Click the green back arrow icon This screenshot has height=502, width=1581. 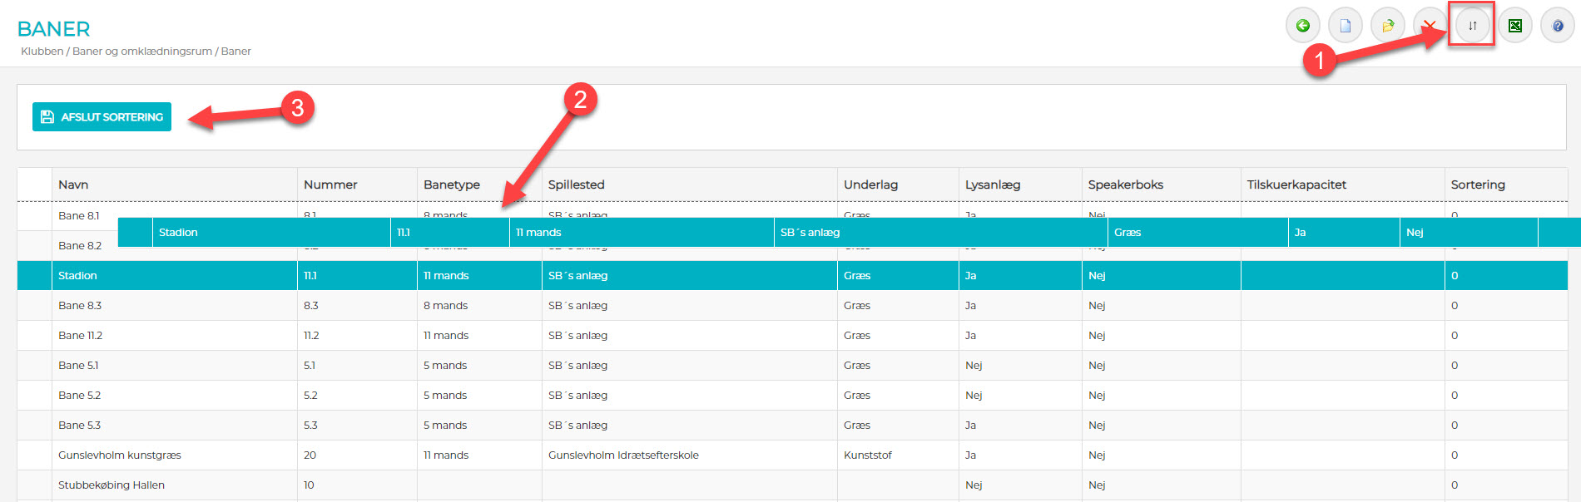coord(1302,26)
